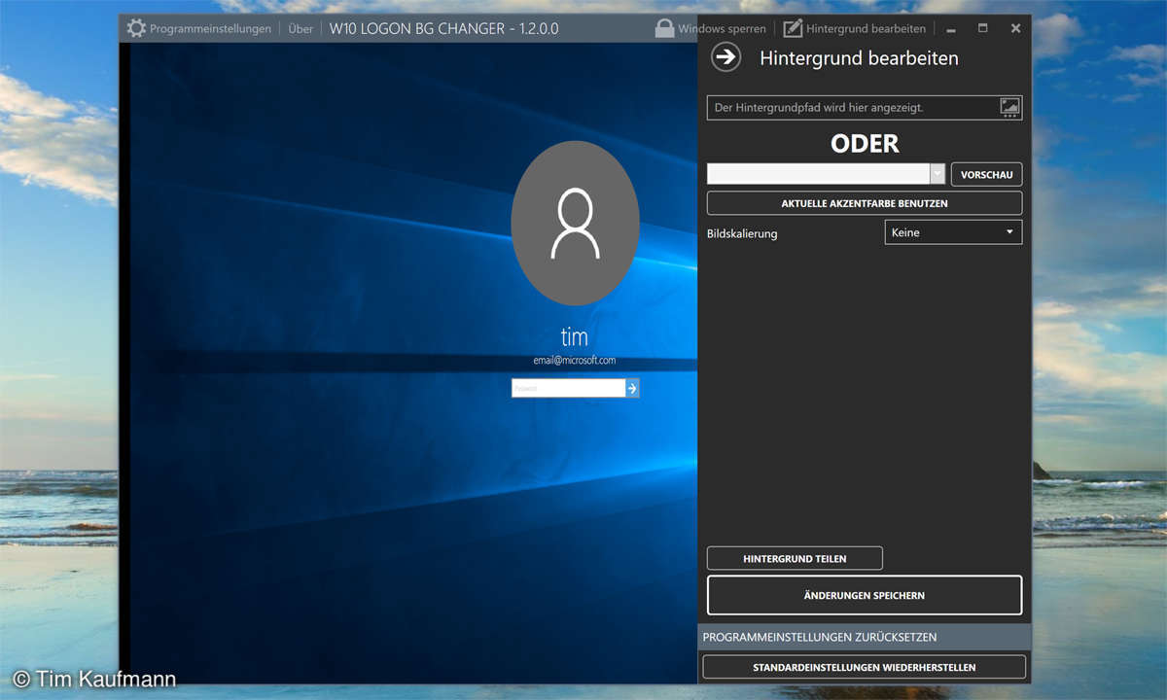
Task: Click the username 'tim' in preview
Action: pyautogui.click(x=575, y=337)
